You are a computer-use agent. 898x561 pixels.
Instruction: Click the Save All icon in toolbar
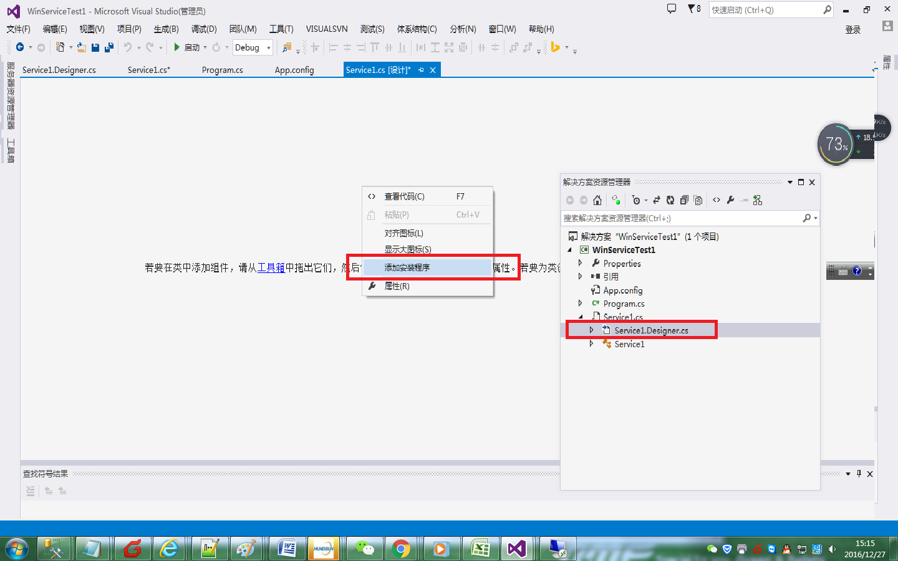(x=109, y=47)
